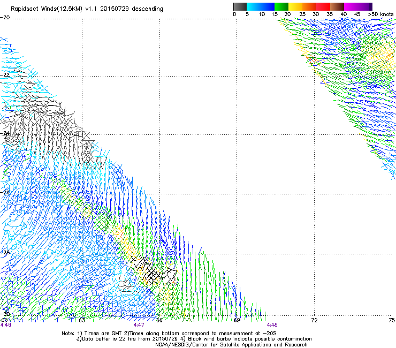This screenshot has width=396, height=348.
Task: Click the gray 0-5 knots legend color
Action: click(240, 6)
